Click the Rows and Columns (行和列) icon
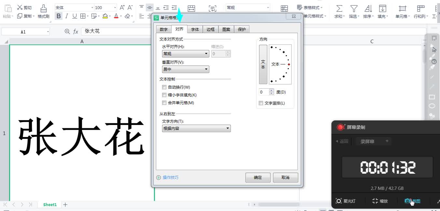Viewport: 440px width, 211px height. [x=421, y=8]
